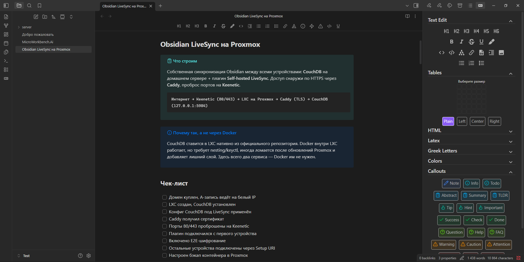Open bookmarks pane icon
Screen dimensions: 524x262
pos(39,6)
